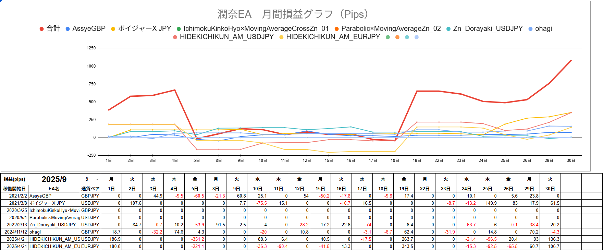This screenshot has height=250, width=603.
Task: Click the orange Parabolic×MovingAverageZn_02 legend dot
Action: click(336, 29)
